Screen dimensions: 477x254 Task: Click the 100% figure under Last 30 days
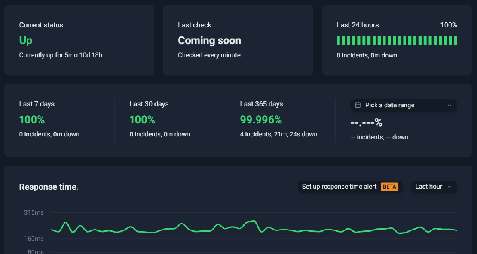point(142,119)
